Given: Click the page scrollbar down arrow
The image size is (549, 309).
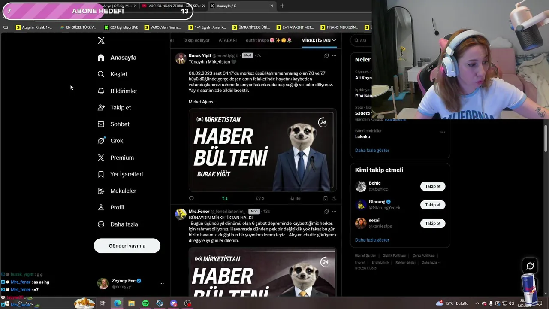Looking at the screenshot, I should pos(546,293).
